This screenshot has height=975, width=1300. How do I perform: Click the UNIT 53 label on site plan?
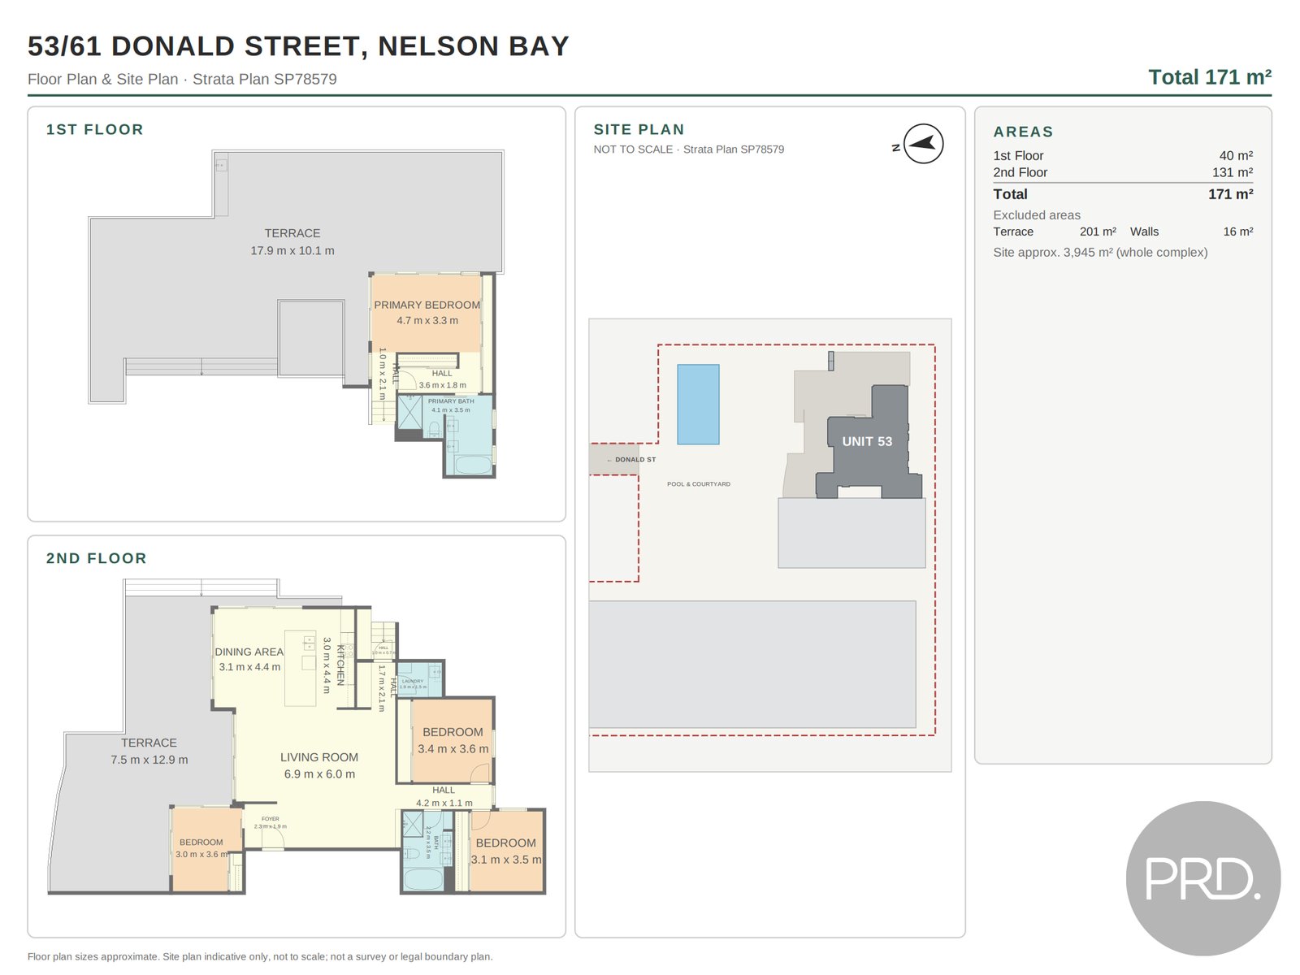point(867,441)
